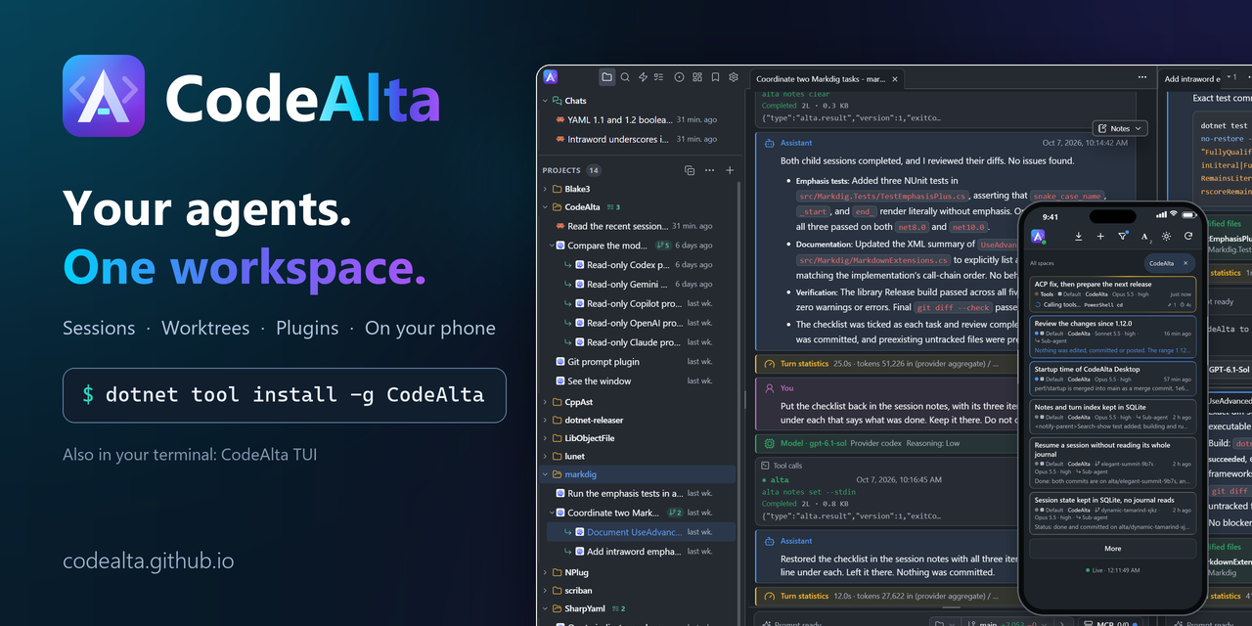Expand the dotnet-releaser project folder
Screen dimensions: 1252x626
(546, 421)
